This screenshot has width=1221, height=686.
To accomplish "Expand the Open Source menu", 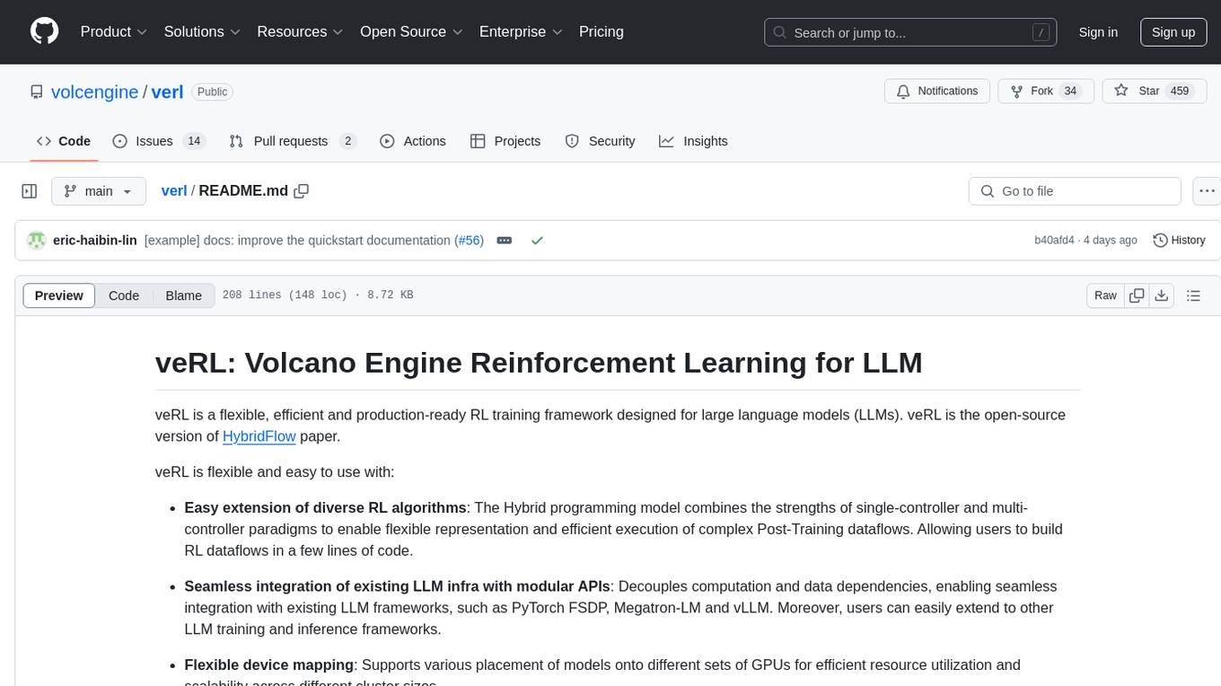I will [411, 31].
